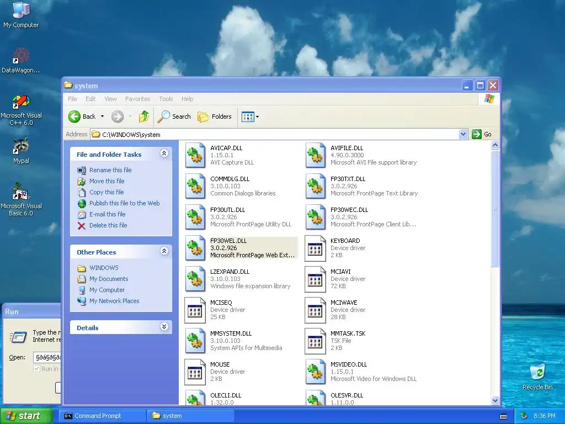
Task: Click Rename this file link
Action: (x=110, y=170)
